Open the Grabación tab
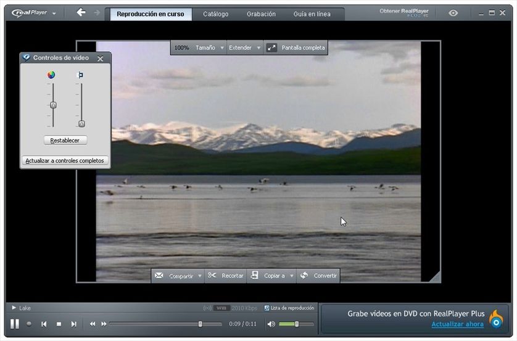 click(261, 14)
